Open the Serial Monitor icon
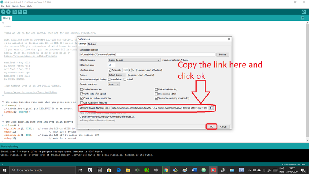This screenshot has height=174, width=309. point(304,12)
